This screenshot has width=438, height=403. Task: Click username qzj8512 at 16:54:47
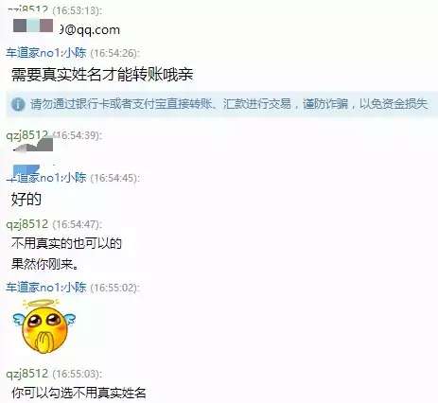coord(27,224)
